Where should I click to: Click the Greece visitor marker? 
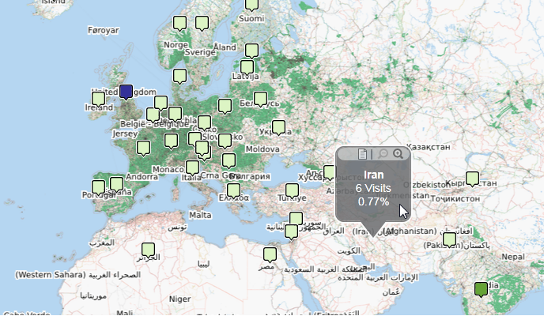[x=234, y=190]
